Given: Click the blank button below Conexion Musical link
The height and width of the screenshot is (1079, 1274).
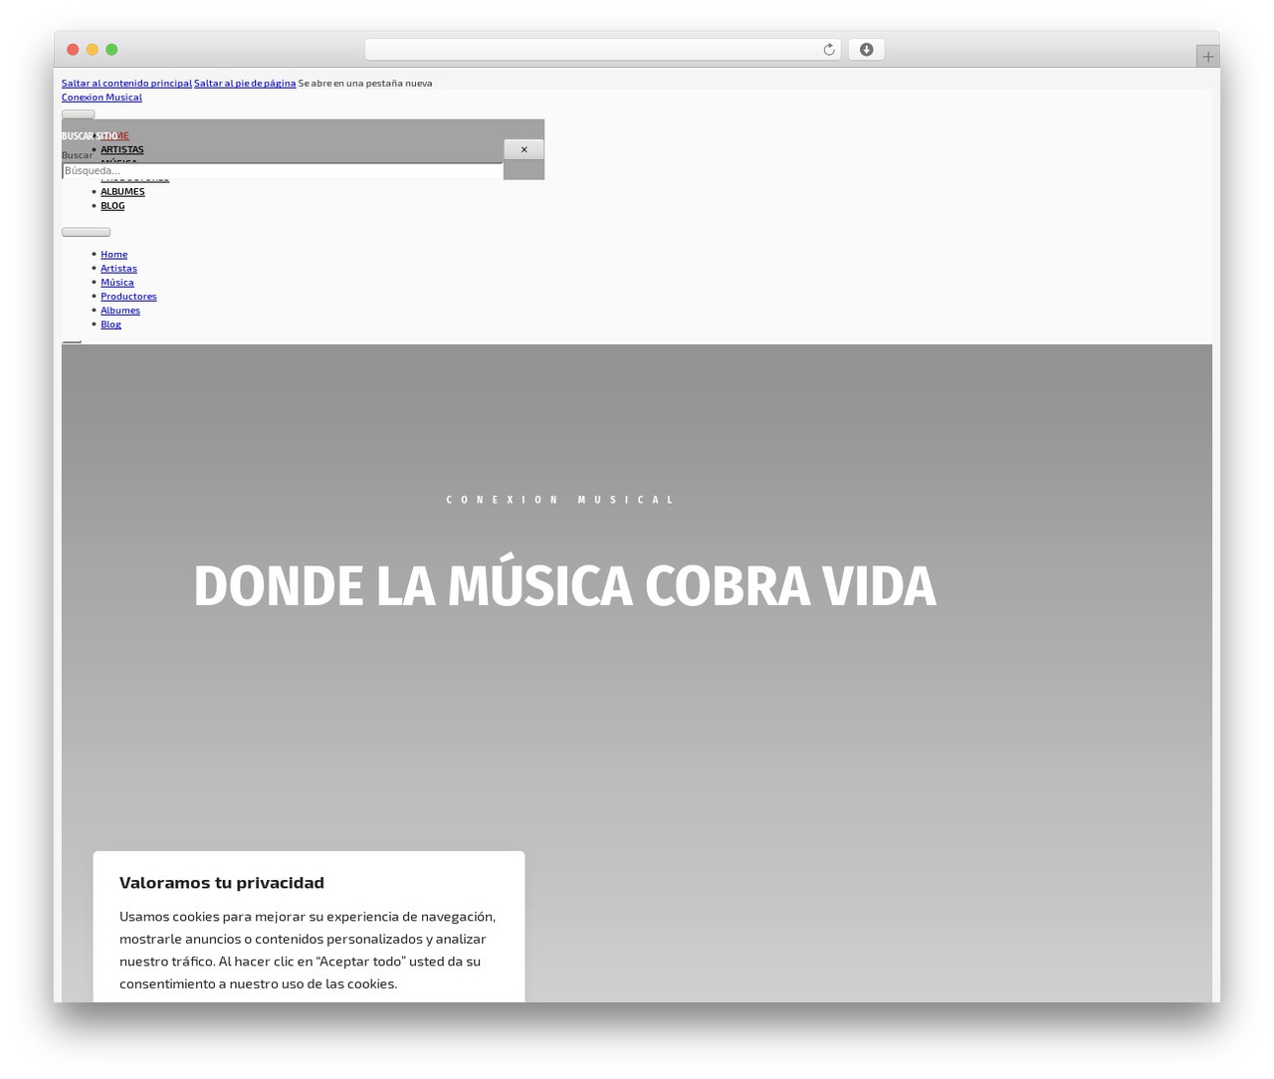Looking at the screenshot, I should (79, 114).
